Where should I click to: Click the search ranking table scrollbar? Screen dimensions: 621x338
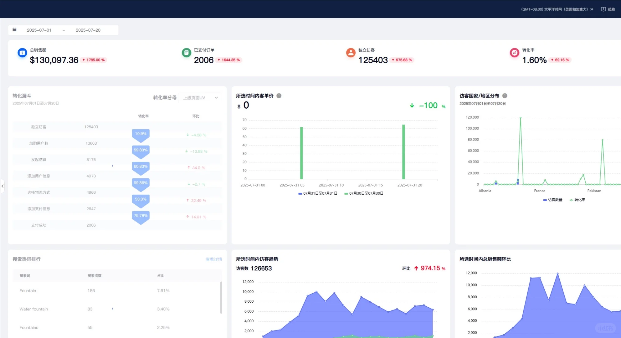click(221, 297)
